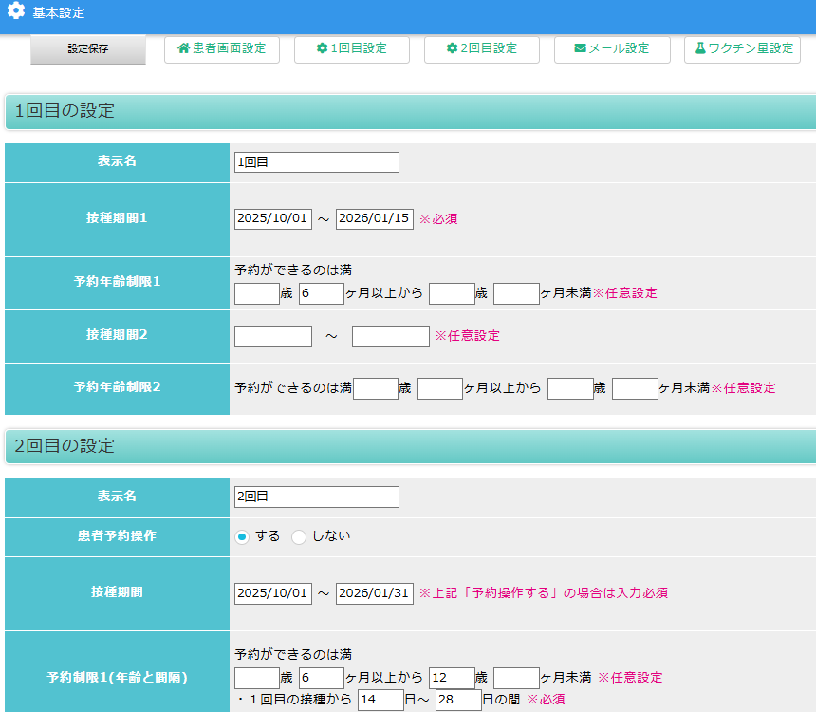
Task: Click the house icon on 患者画面設定
Action: tap(184, 48)
